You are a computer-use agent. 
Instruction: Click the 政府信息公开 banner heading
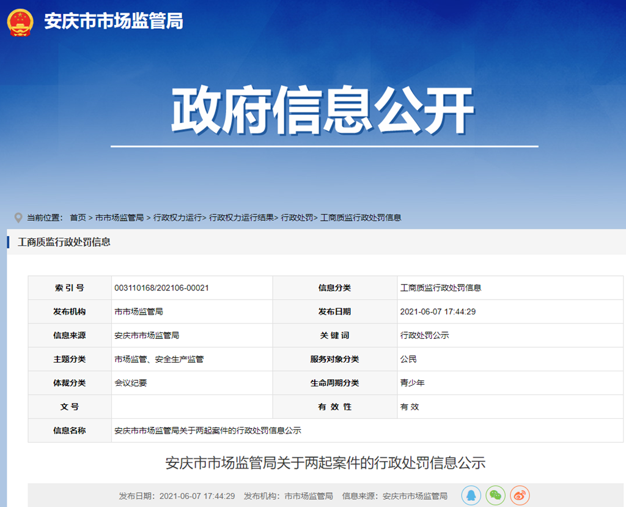[x=323, y=110]
